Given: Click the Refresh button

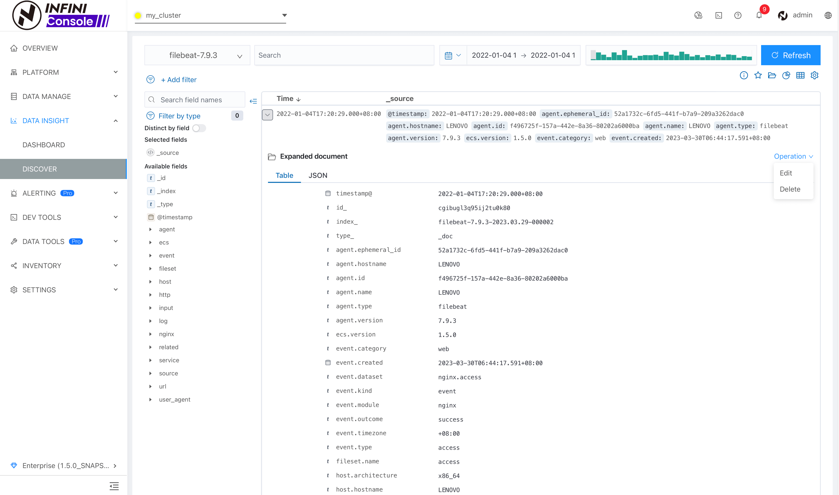Looking at the screenshot, I should click(x=790, y=55).
